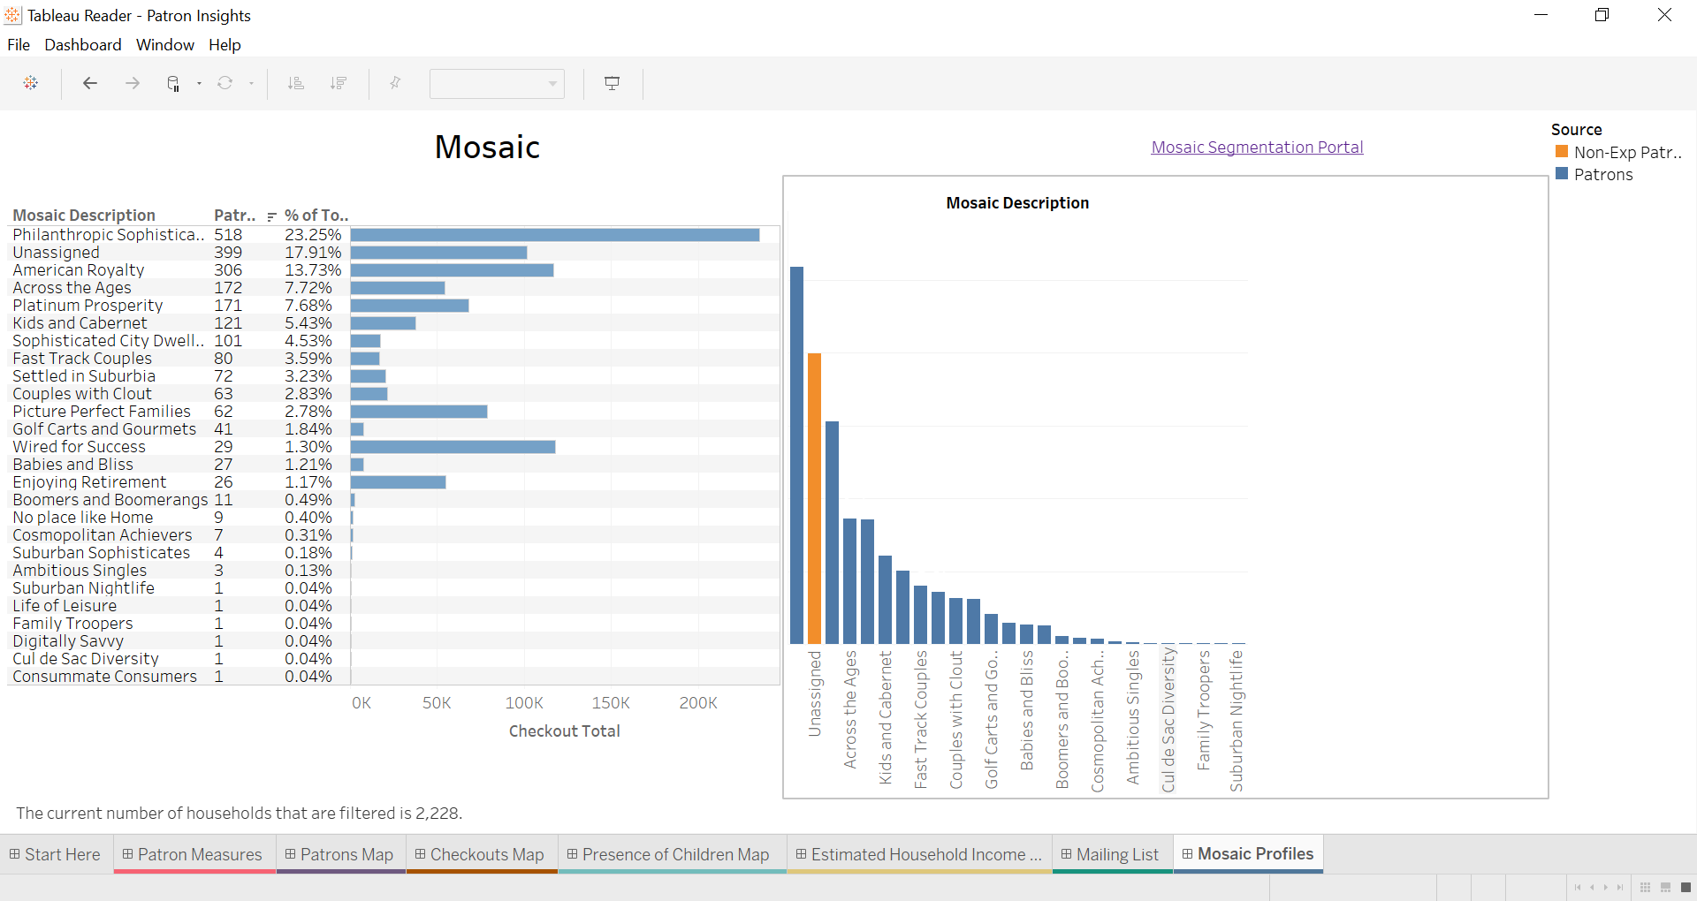Viewport: 1697px width, 901px height.
Task: Open the File menu
Action: [x=19, y=45]
